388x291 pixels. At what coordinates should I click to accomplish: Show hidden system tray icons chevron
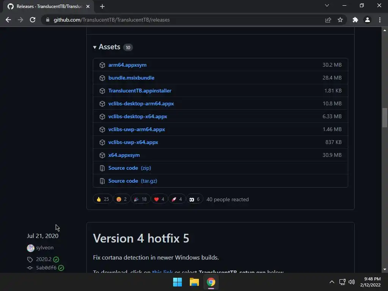click(332, 282)
